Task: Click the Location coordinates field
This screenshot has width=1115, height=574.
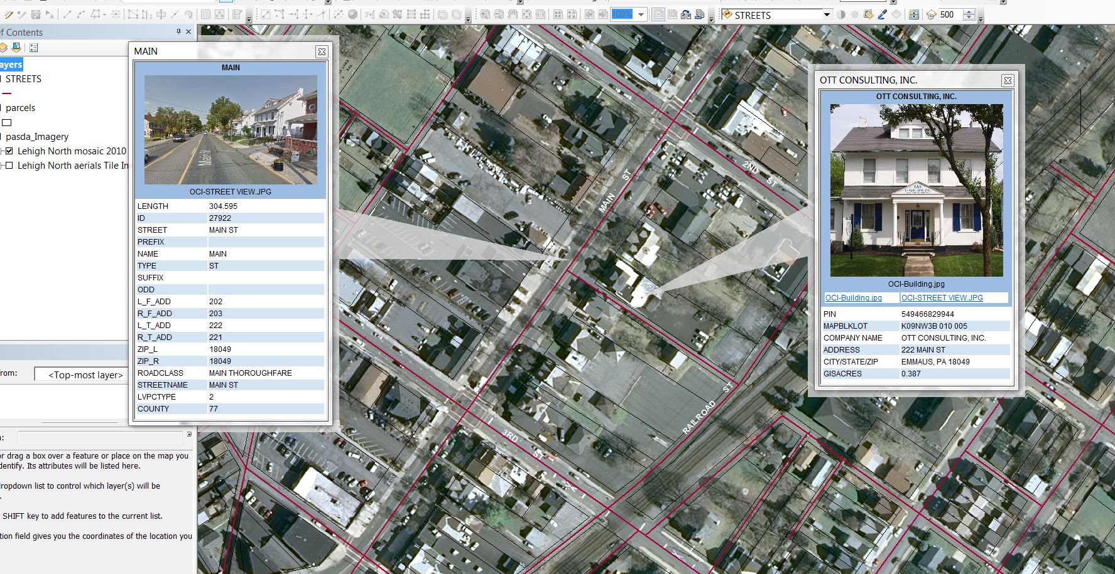Action: [101, 438]
